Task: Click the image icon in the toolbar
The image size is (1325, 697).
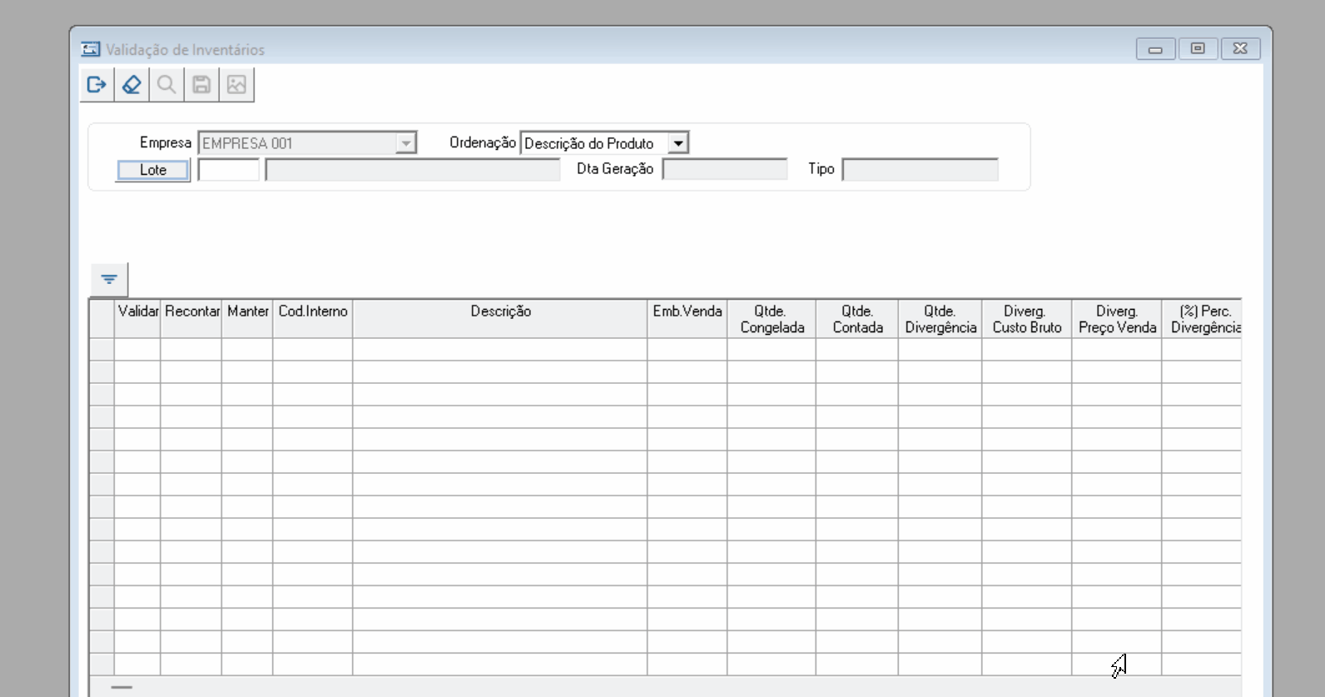Action: 236,84
